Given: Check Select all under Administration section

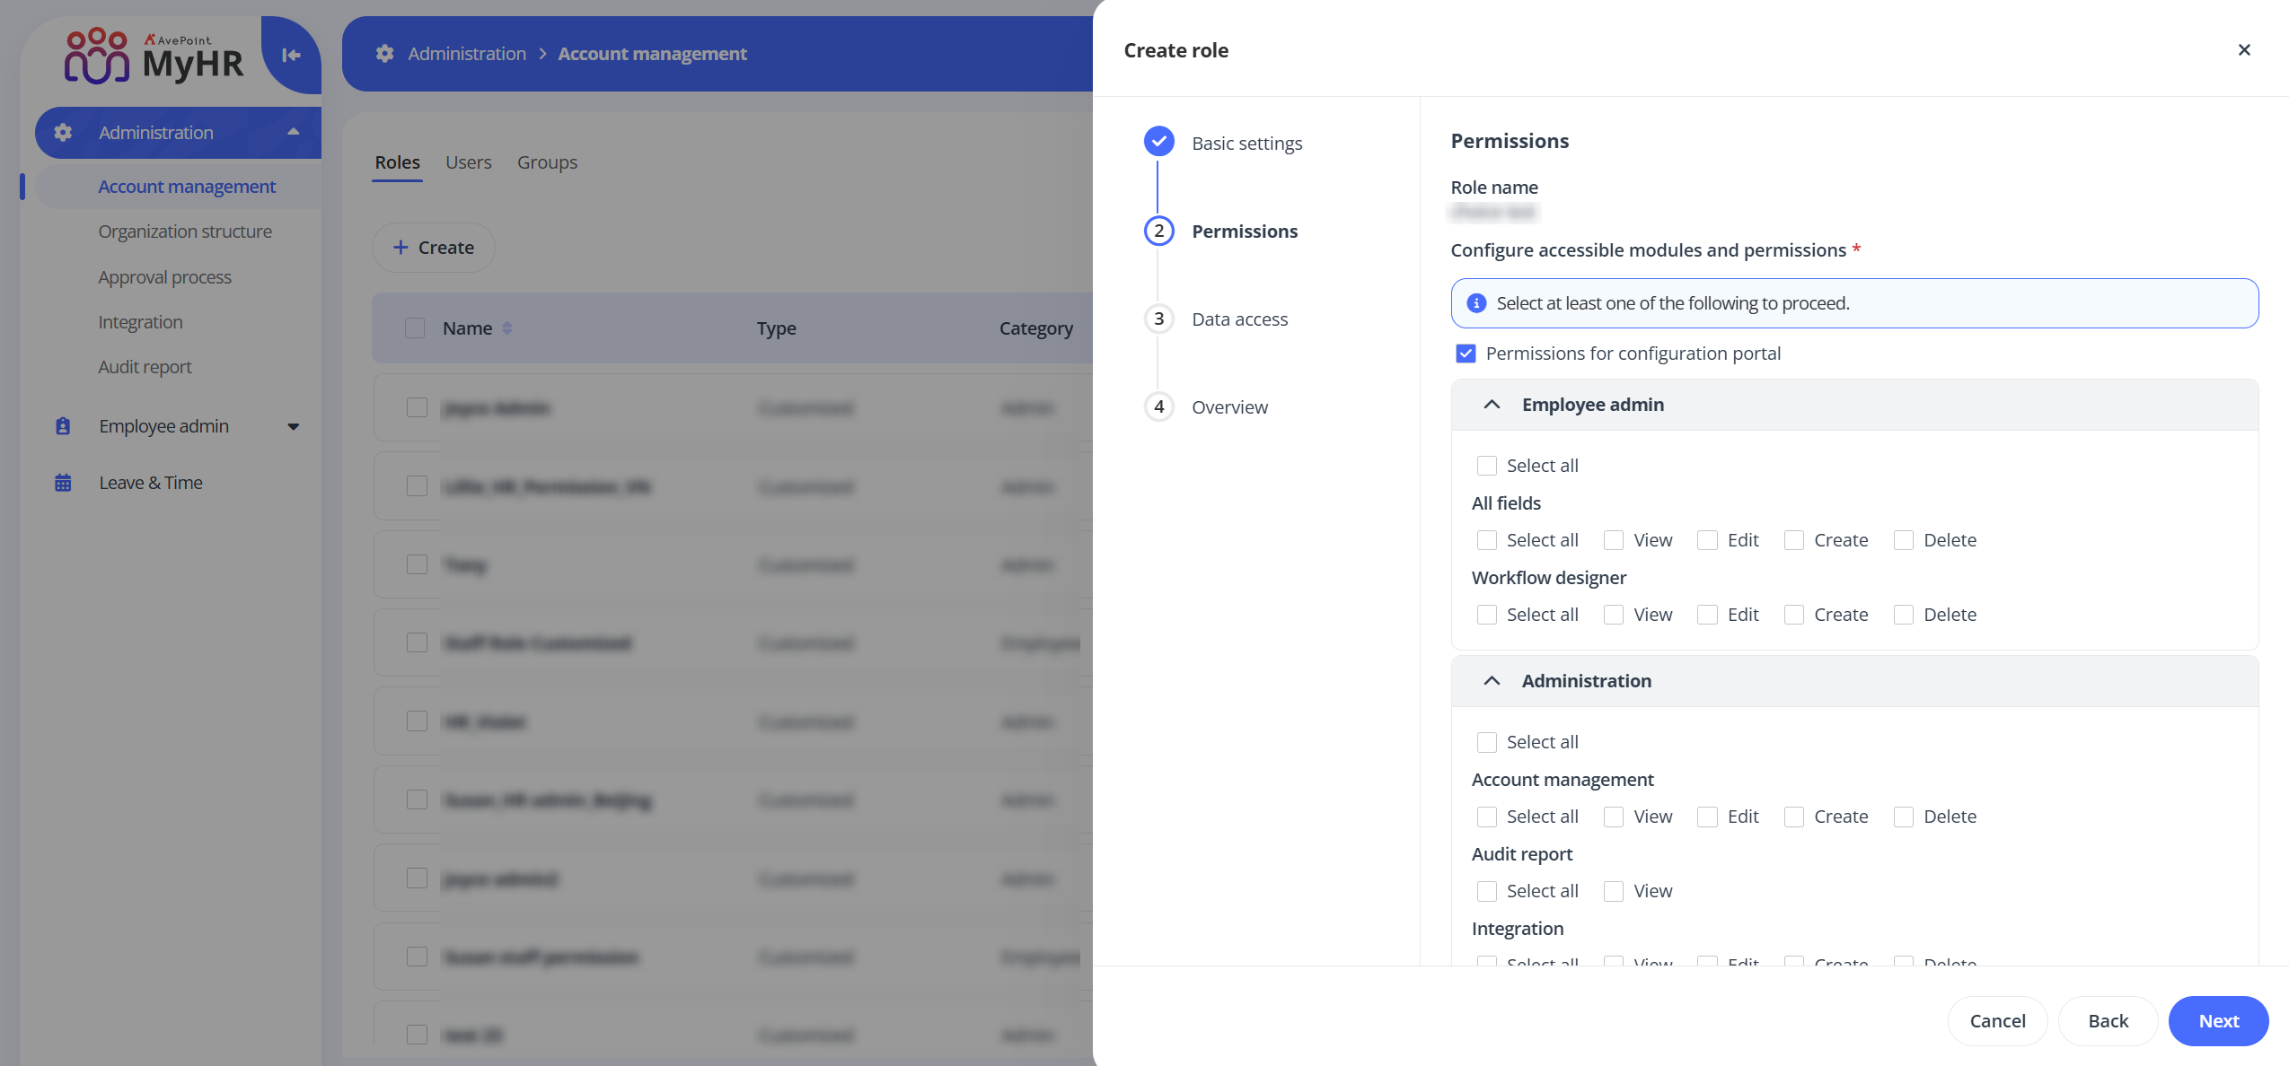Looking at the screenshot, I should pyautogui.click(x=1487, y=742).
